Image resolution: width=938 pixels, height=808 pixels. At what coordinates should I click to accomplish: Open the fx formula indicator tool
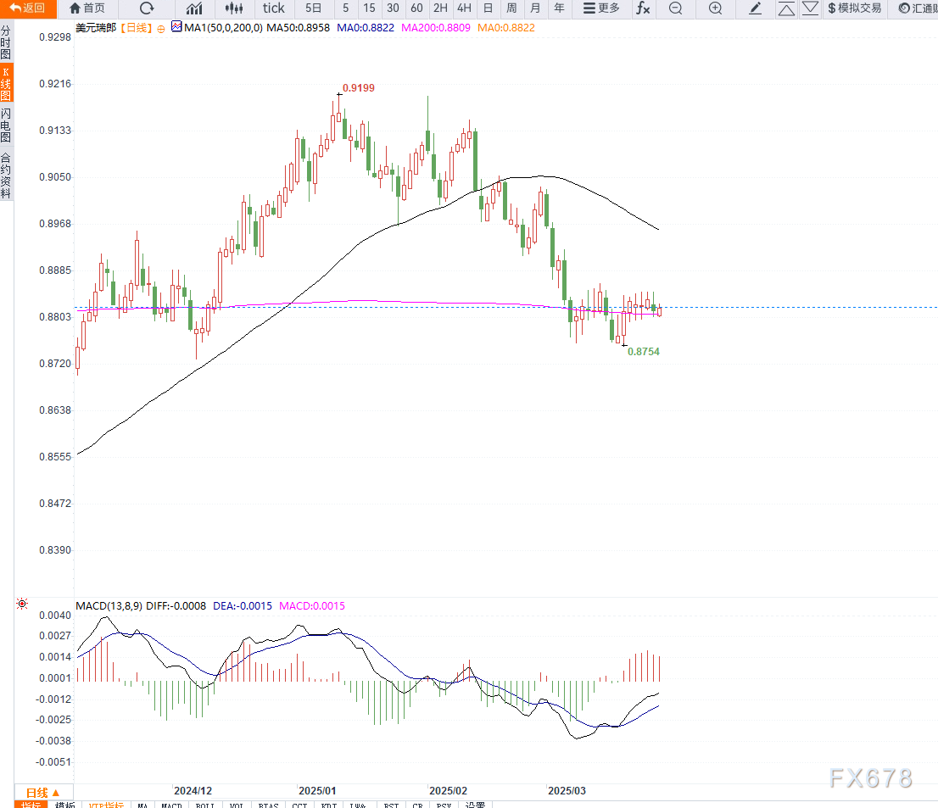click(x=644, y=8)
